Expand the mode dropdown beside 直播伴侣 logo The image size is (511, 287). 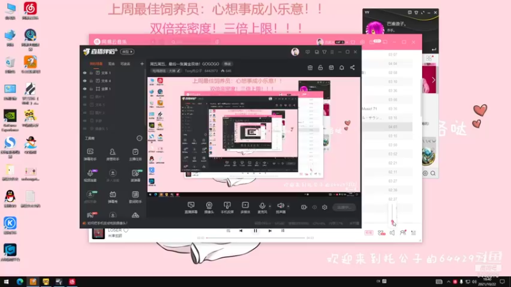click(127, 52)
